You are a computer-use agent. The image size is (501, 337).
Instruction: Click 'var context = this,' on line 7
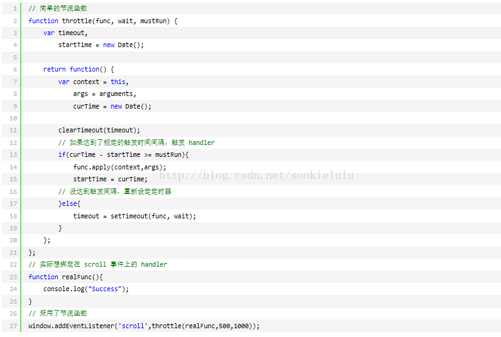tap(93, 82)
